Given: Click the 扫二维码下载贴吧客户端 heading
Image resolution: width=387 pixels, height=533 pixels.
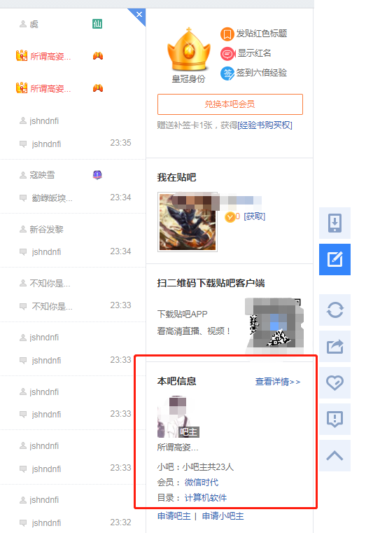Looking at the screenshot, I should [x=211, y=283].
